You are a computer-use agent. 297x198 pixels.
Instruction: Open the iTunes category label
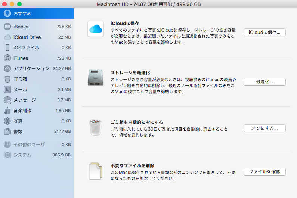pos(21,58)
